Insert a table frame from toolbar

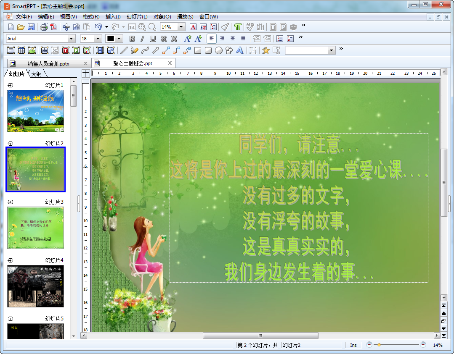click(21, 50)
